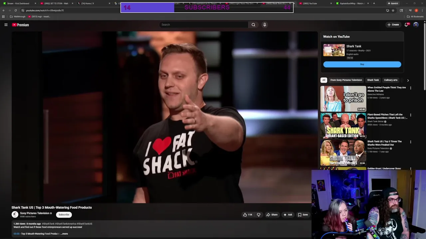The width and height of the screenshot is (426, 239).
Task: Open Walkthrough bookmarks folder
Action: point(18,17)
